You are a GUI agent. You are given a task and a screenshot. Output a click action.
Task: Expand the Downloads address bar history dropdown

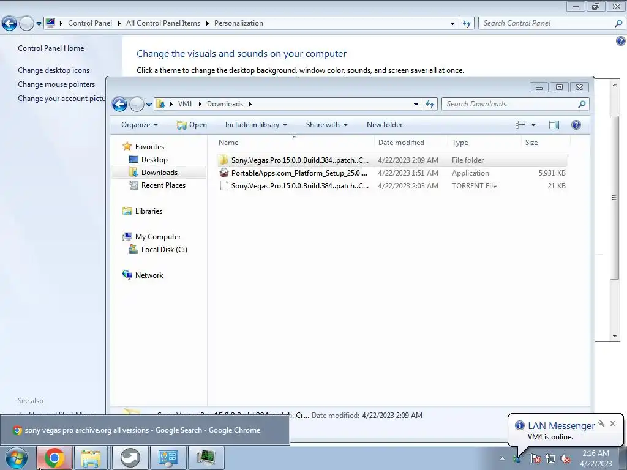416,104
